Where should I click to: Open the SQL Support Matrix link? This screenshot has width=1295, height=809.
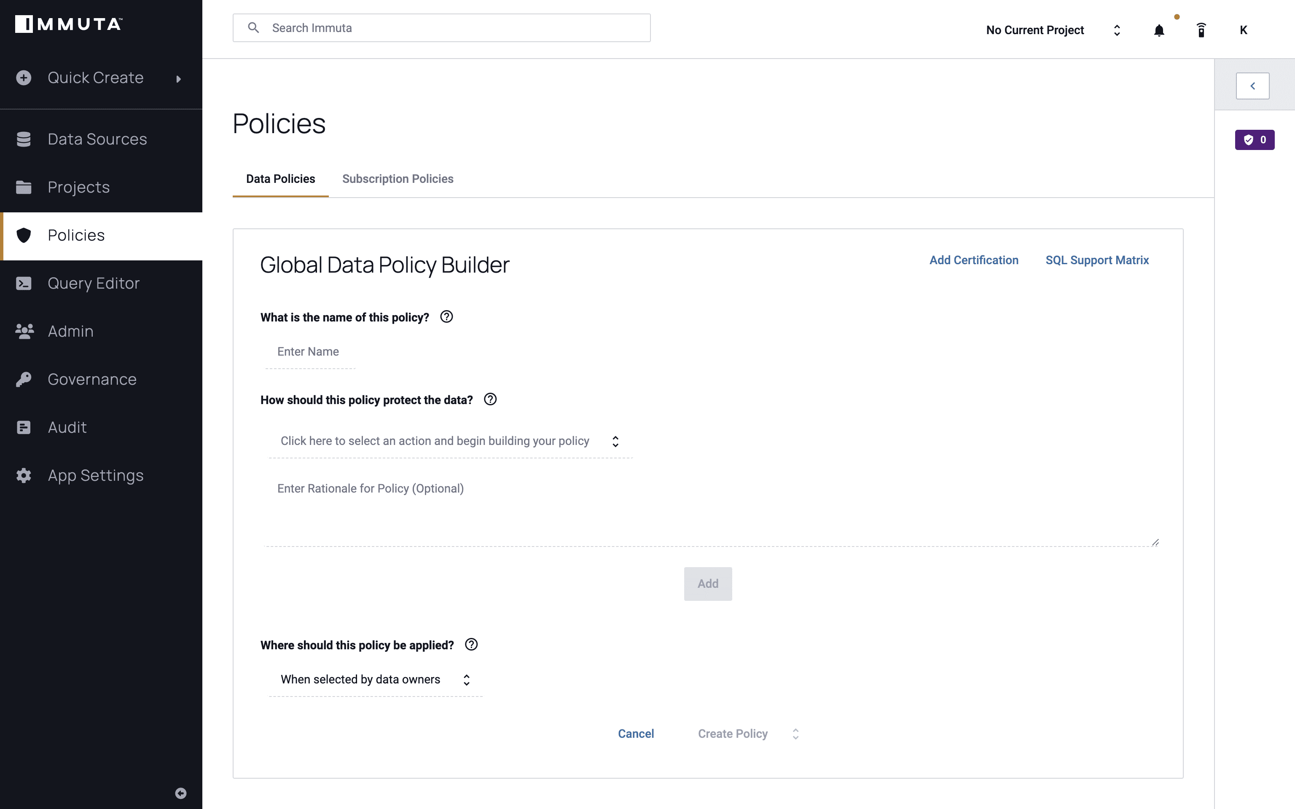pos(1097,260)
